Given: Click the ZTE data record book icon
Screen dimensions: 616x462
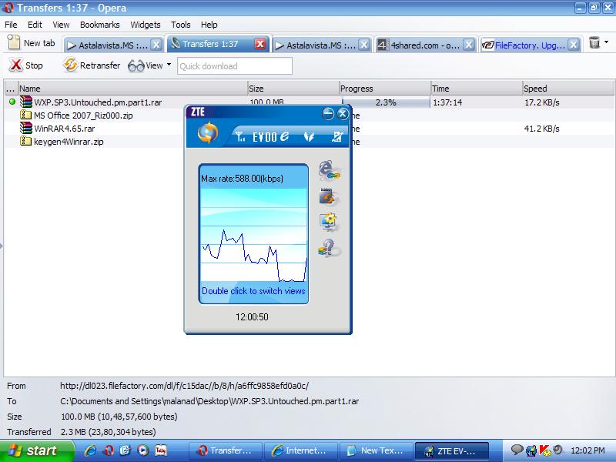Looking at the screenshot, I should [x=327, y=196].
